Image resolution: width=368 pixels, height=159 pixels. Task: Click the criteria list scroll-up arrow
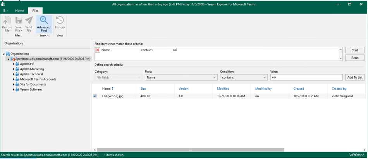340,50
